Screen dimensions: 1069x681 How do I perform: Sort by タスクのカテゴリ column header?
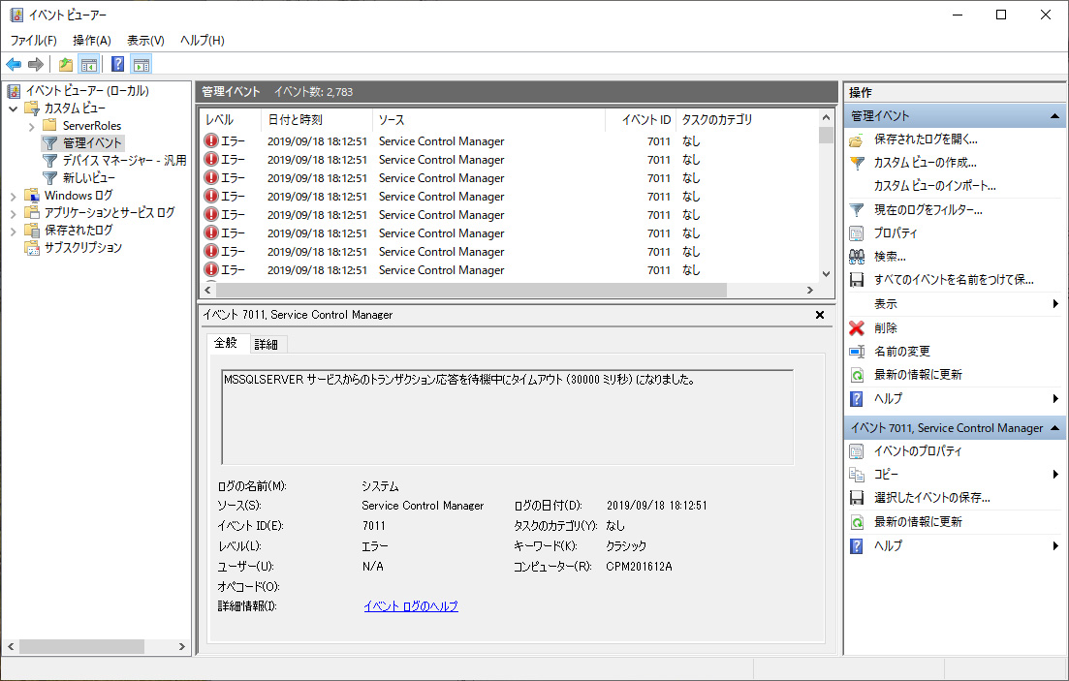coord(746,120)
